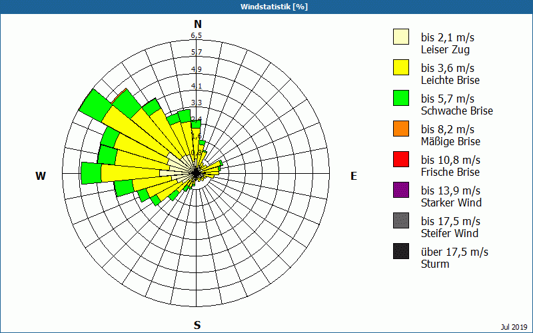Click the yellow 3,6 m/s legend swatch

401,67
